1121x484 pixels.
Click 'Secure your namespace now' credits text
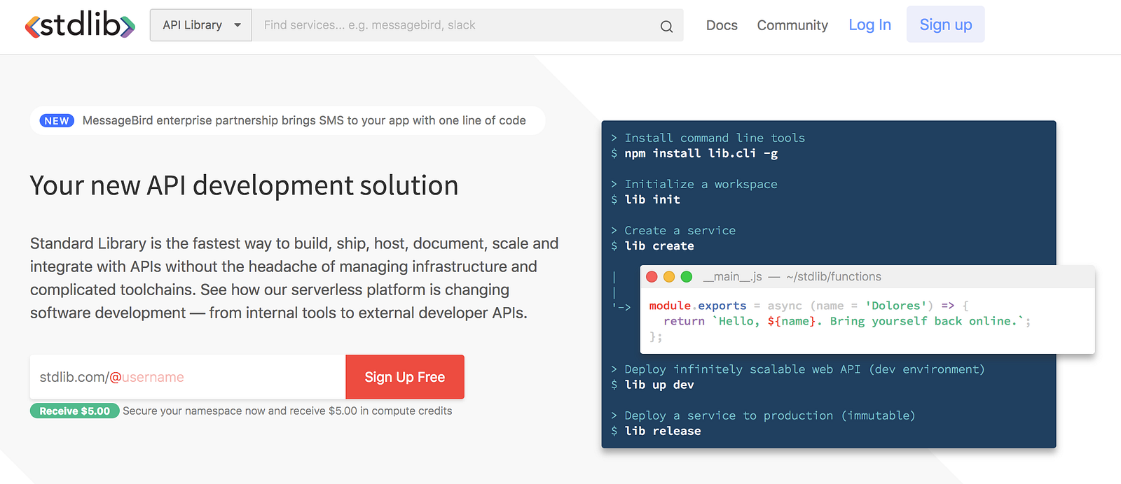click(287, 411)
